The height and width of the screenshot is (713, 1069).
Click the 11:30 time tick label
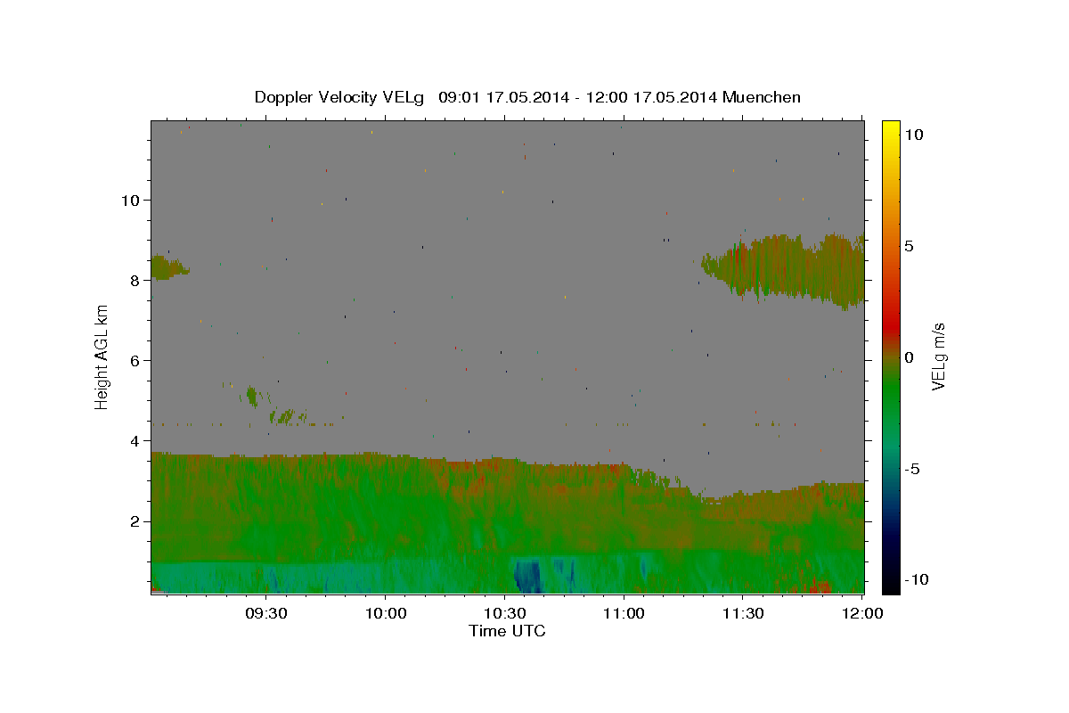click(x=743, y=614)
